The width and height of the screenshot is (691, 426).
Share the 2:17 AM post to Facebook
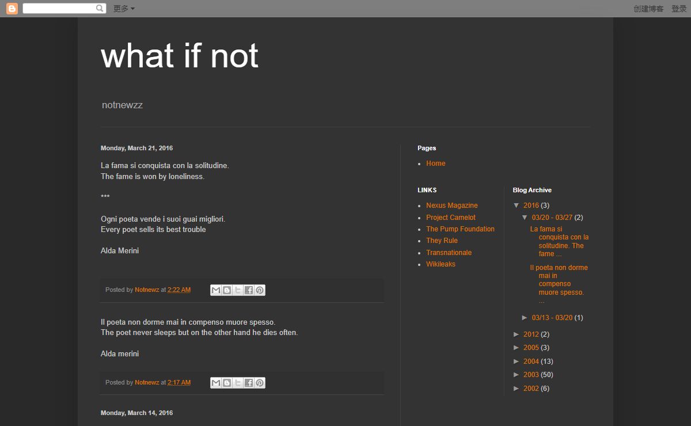click(x=249, y=383)
